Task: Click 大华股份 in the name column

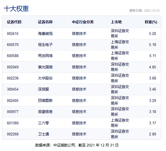Action: click(45, 78)
